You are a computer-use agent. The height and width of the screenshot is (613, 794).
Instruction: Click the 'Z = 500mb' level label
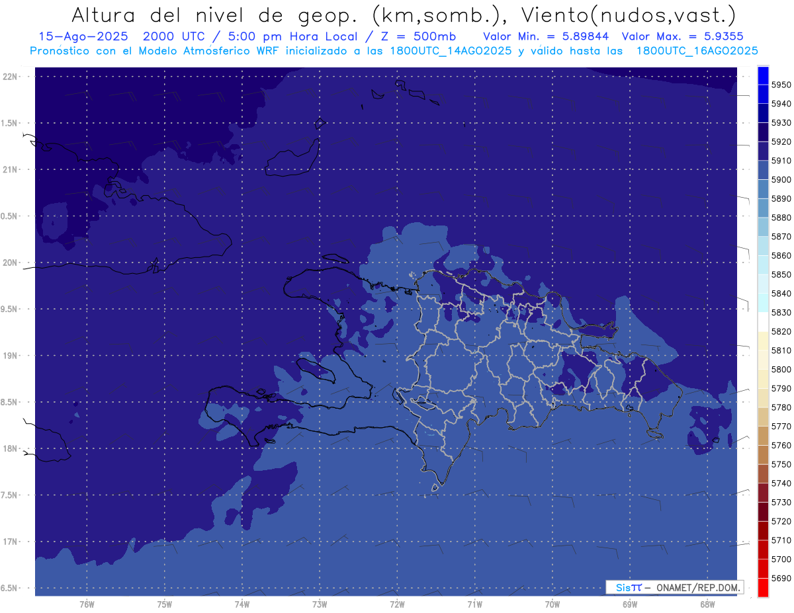[418, 36]
